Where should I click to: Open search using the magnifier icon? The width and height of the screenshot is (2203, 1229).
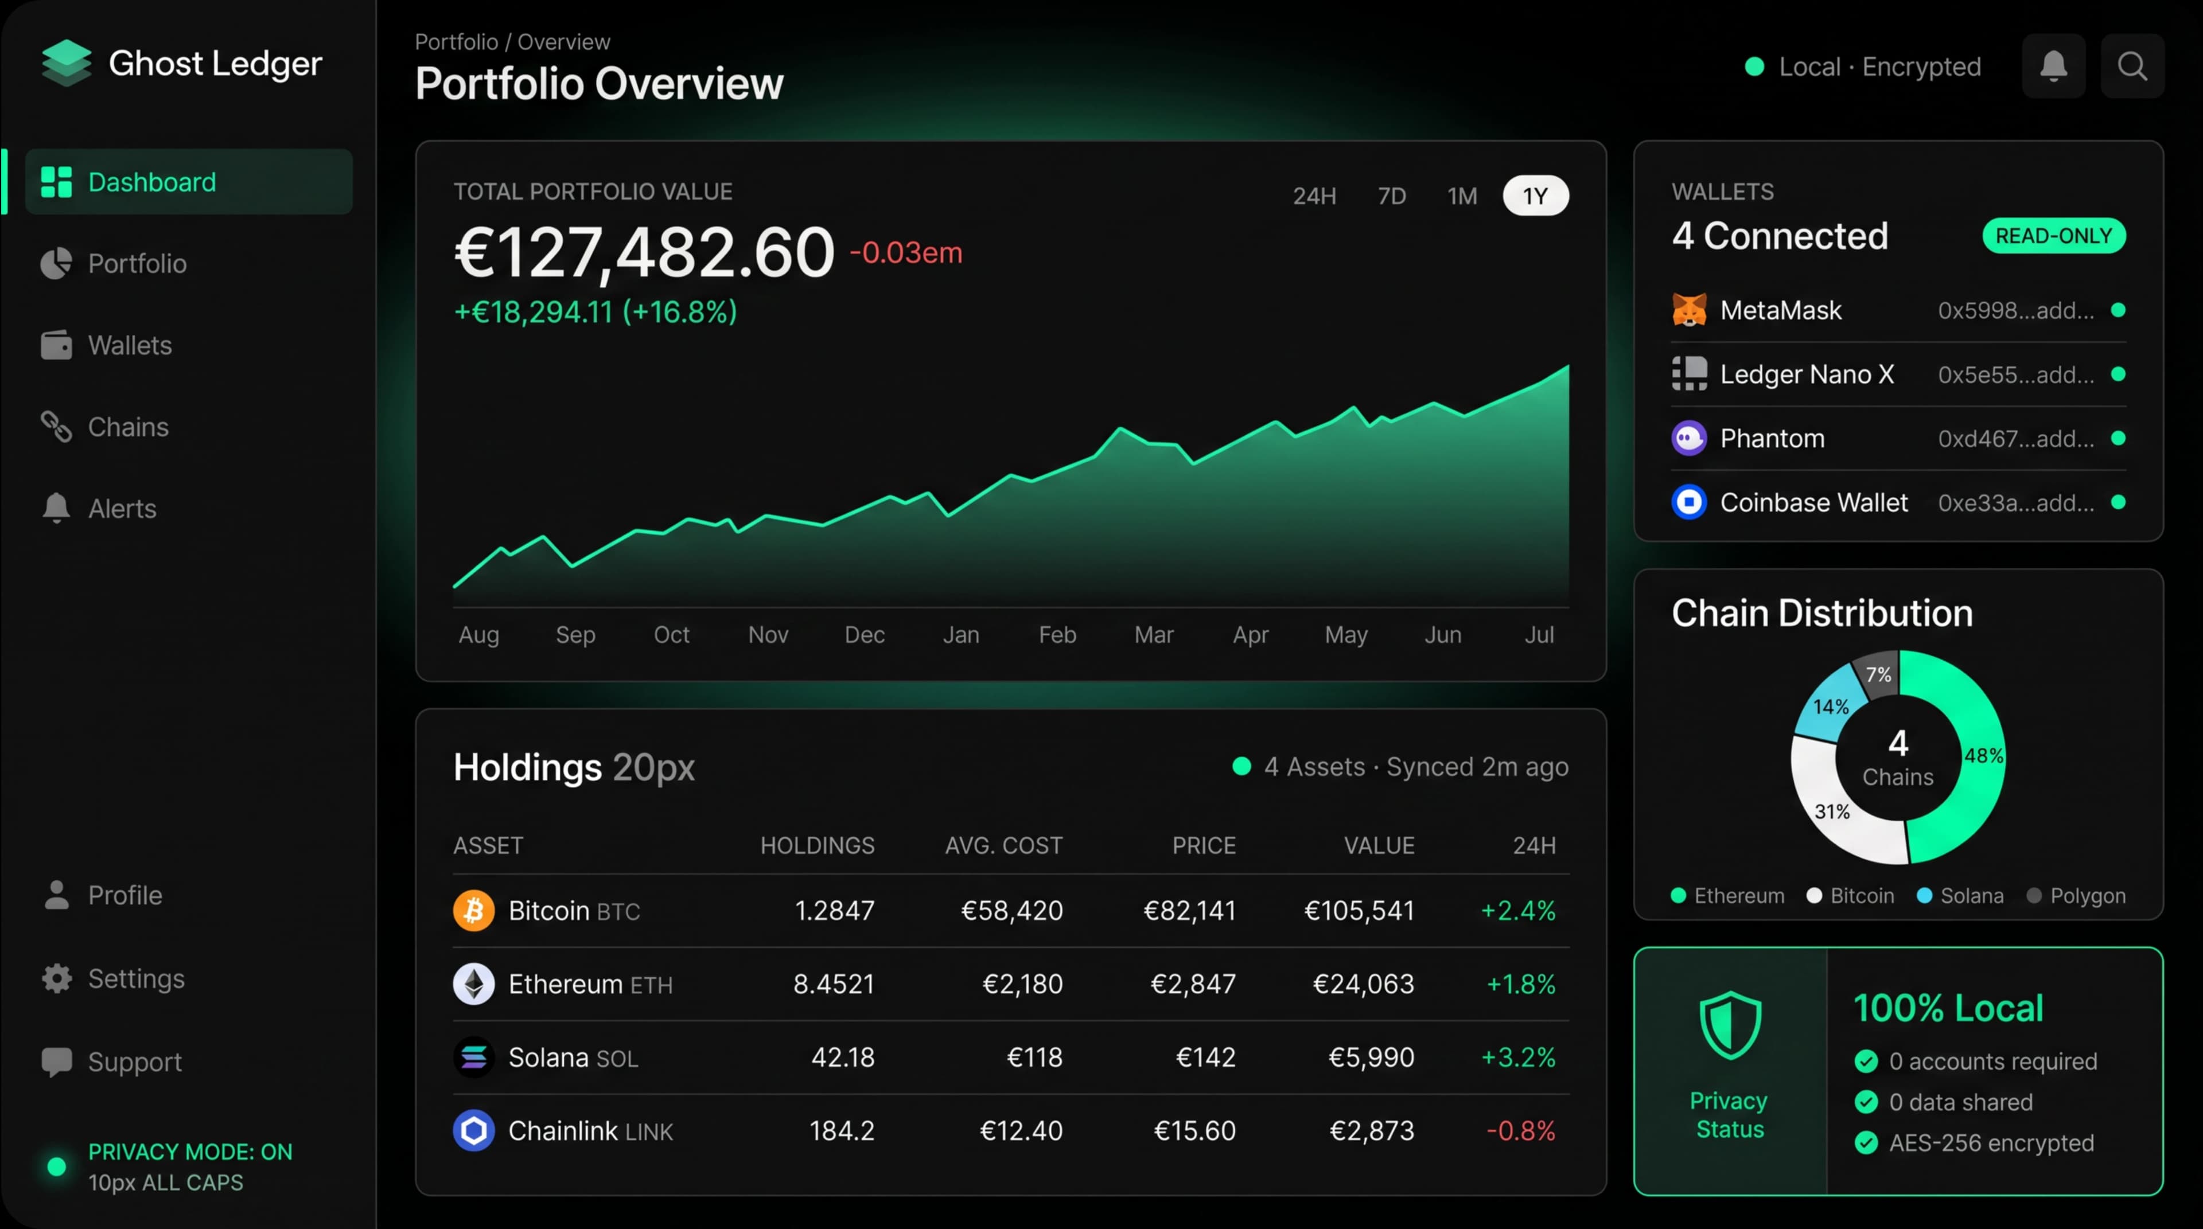click(2133, 66)
